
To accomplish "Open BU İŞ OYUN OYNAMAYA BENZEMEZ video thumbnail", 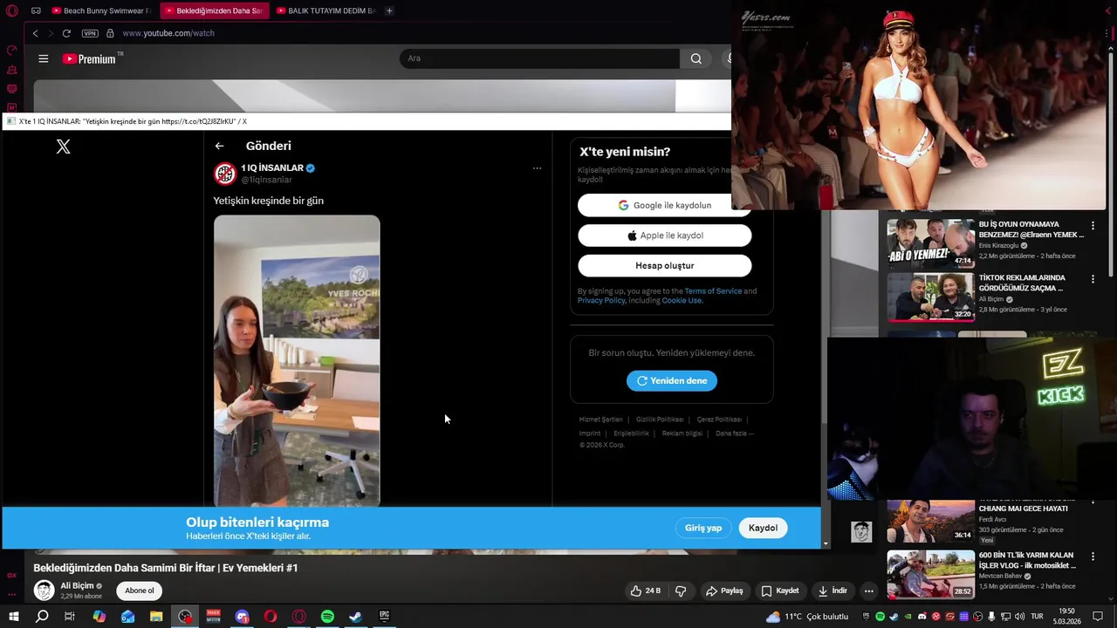I will pyautogui.click(x=931, y=242).
